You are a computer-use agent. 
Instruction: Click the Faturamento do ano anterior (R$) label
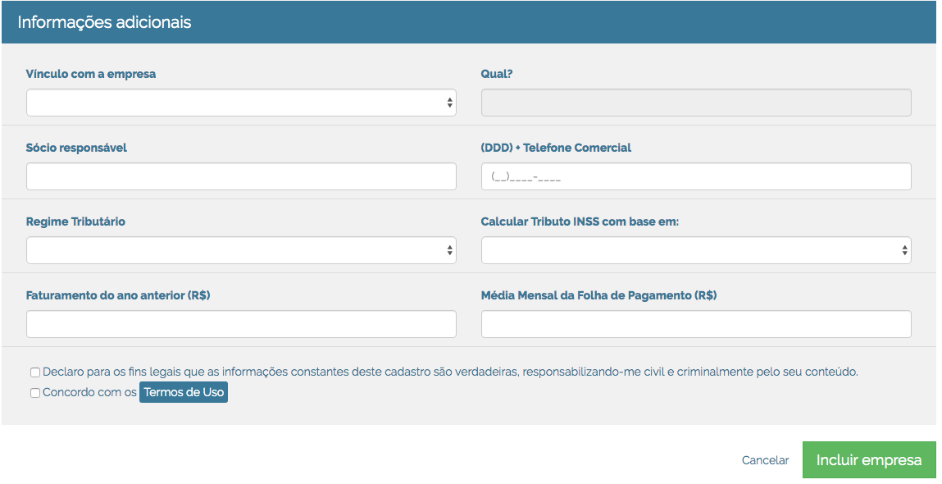pyautogui.click(x=118, y=295)
